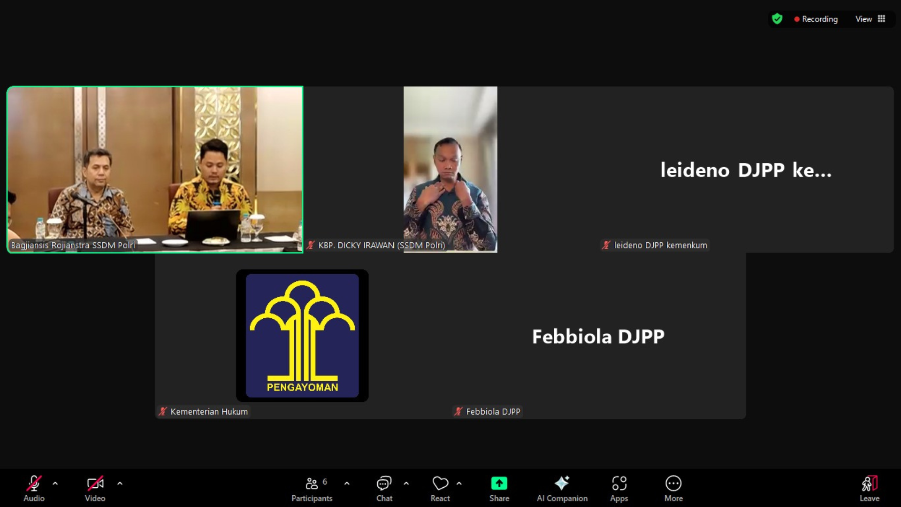Expand video options chevron next to Video
This screenshot has height=507, width=901.
click(120, 483)
